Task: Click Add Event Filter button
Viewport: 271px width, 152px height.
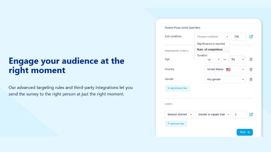Action: pyautogui.click(x=176, y=124)
